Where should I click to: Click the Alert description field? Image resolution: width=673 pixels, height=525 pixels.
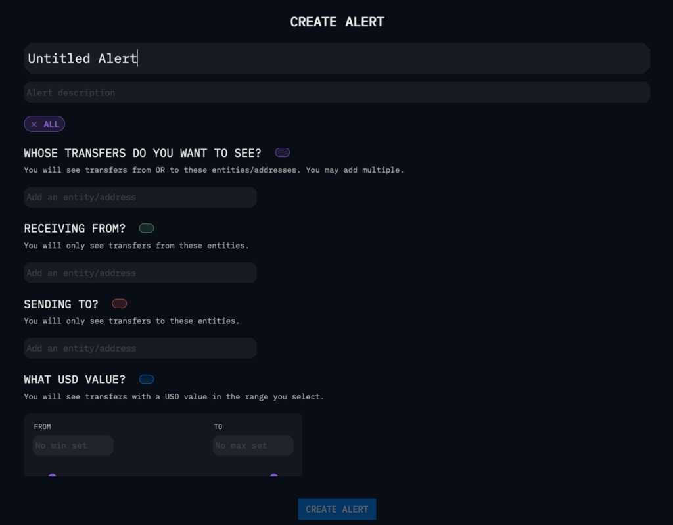336,93
